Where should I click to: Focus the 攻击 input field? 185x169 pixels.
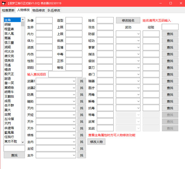point(105,27)
